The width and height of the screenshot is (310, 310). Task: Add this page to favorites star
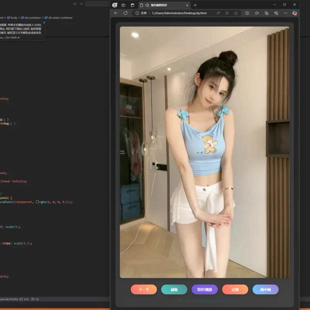pos(236,13)
